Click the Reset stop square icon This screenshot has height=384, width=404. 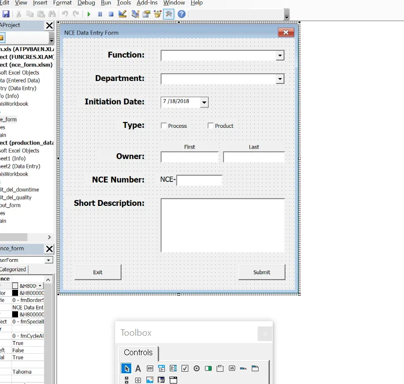[111, 14]
